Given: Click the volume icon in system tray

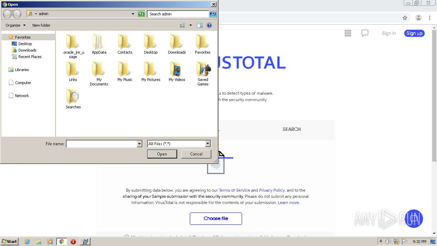Looking at the screenshot, I should tap(388, 242).
